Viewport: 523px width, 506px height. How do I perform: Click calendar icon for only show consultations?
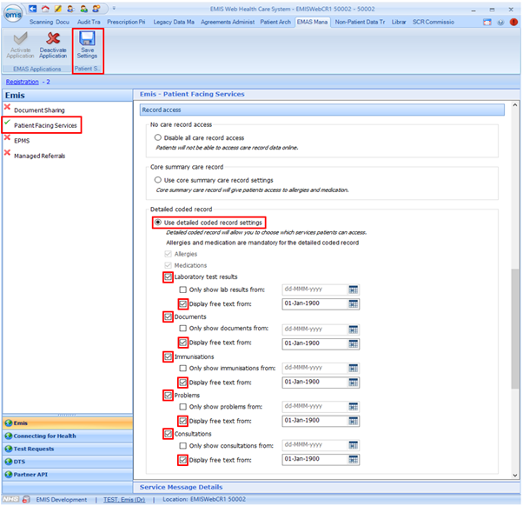pyautogui.click(x=354, y=445)
